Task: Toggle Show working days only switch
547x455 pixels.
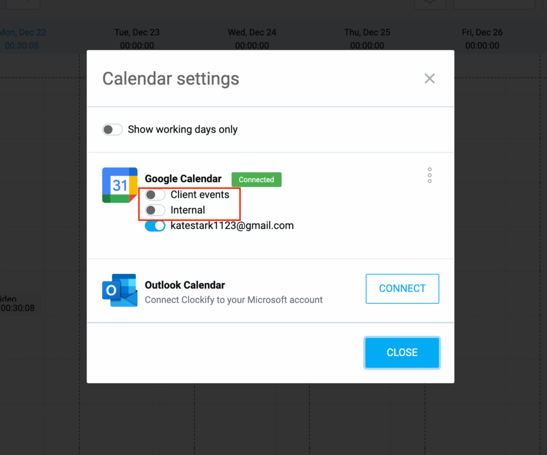Action: (x=113, y=129)
